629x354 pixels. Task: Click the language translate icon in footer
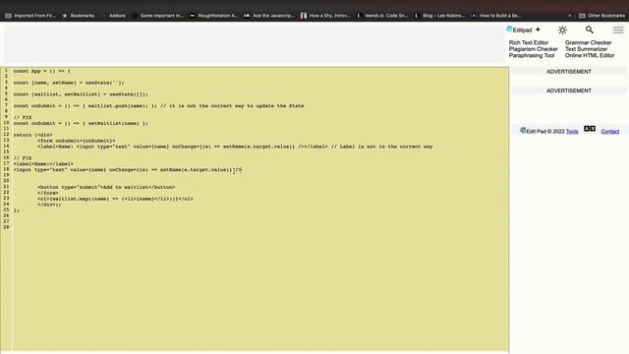590,129
